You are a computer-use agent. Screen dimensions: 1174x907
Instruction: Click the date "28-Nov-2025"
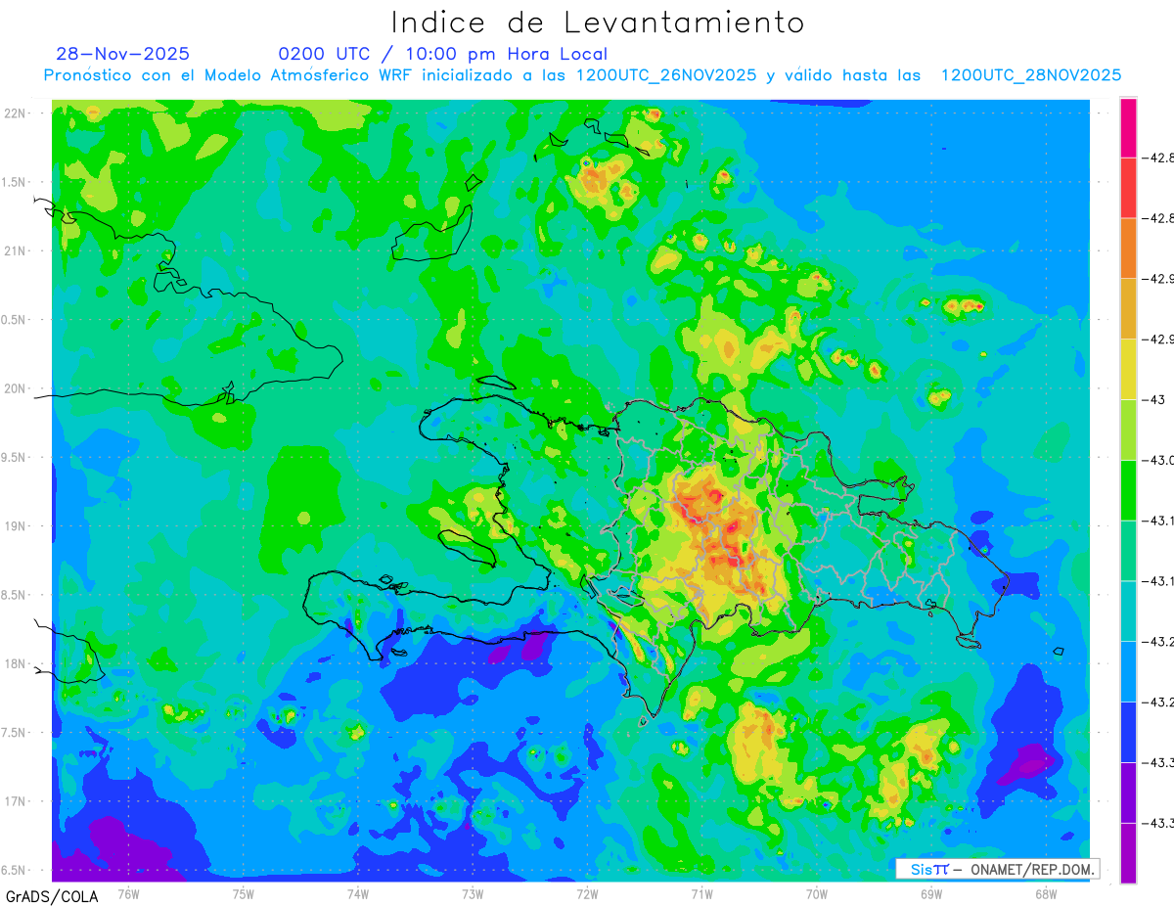pos(123,54)
